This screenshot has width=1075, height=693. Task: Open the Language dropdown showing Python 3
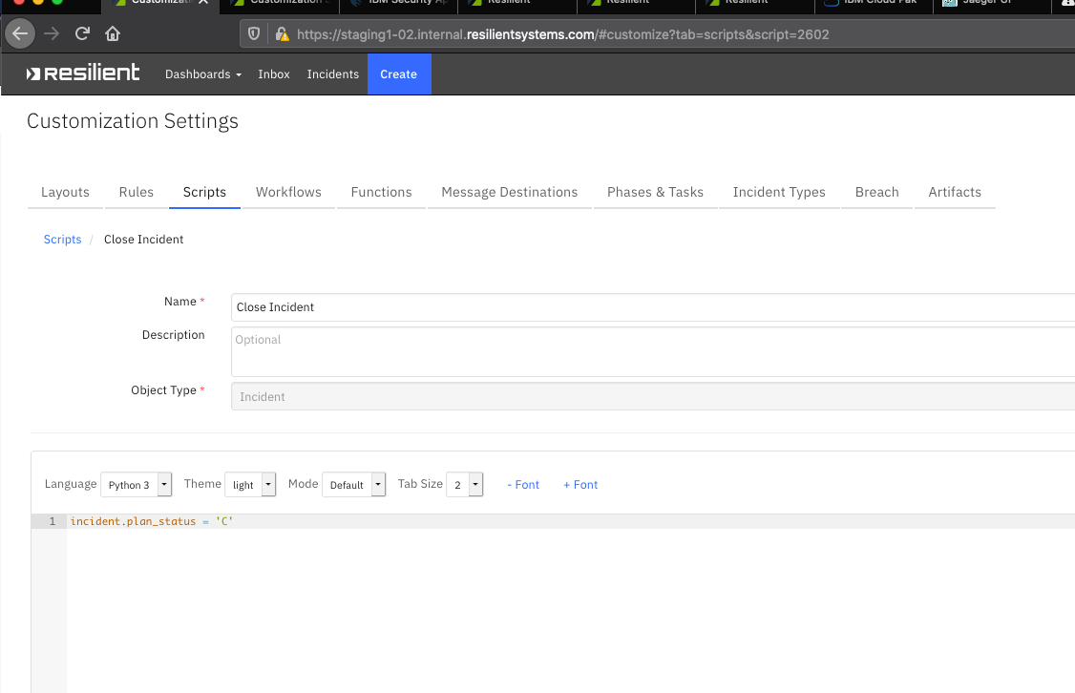[x=136, y=485]
